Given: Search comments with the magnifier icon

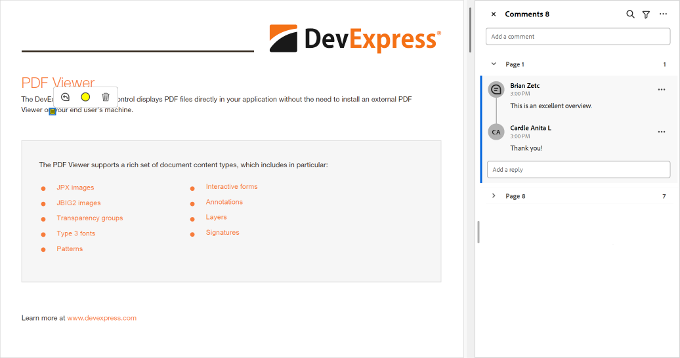Looking at the screenshot, I should pos(630,14).
